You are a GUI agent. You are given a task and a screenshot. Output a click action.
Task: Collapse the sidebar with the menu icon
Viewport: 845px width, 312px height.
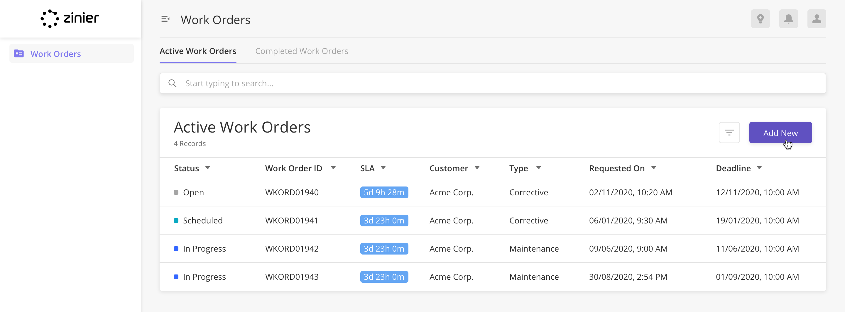click(x=166, y=19)
